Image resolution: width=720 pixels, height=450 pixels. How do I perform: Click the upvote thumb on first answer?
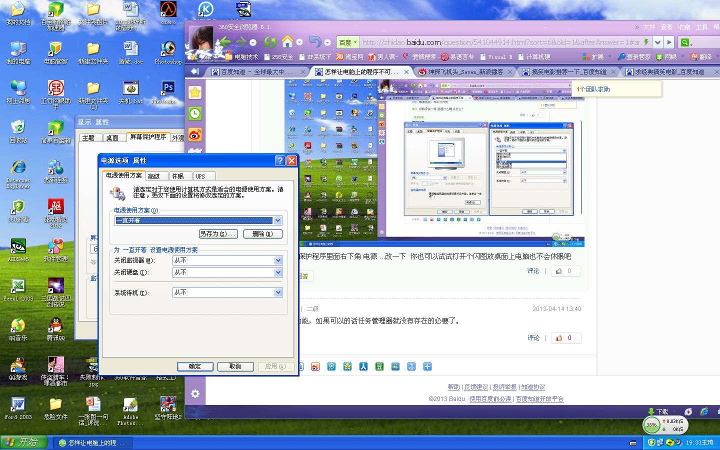[559, 271]
